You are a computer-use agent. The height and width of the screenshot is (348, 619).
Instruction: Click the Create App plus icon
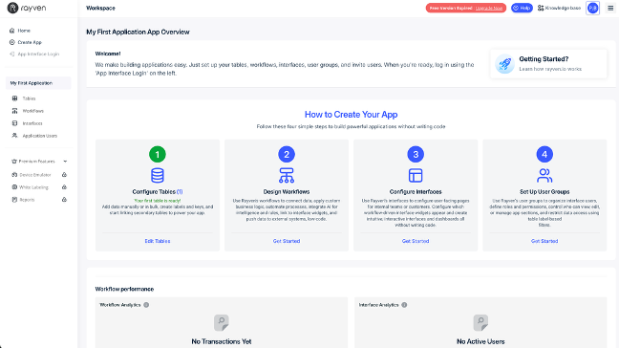point(11,42)
